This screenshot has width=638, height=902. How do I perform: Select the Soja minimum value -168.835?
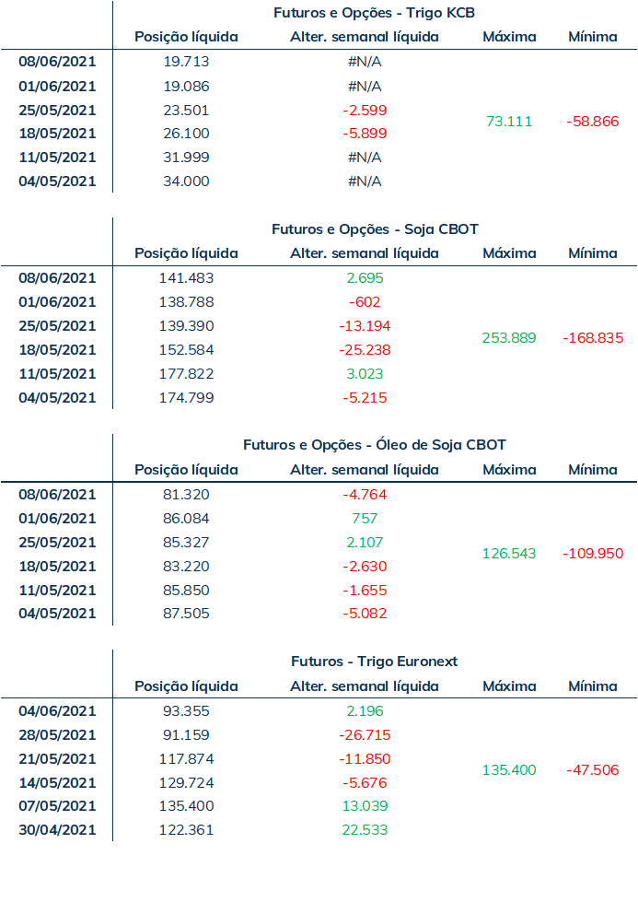(593, 338)
